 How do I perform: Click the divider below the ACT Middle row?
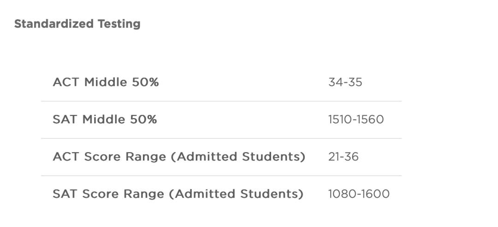coord(221,101)
